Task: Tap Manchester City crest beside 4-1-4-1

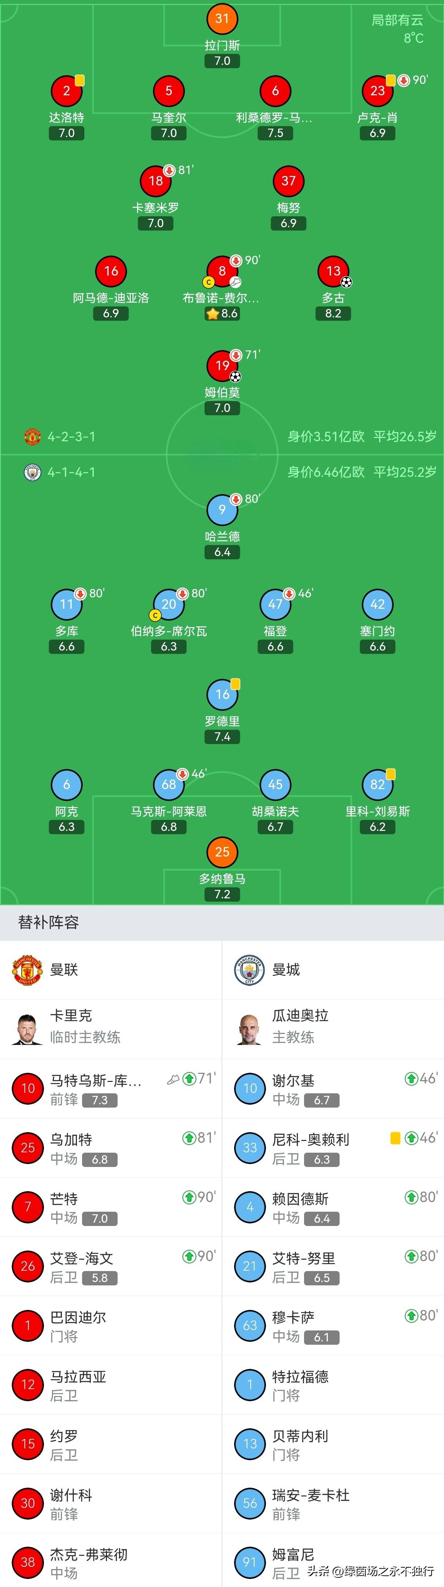Action: [x=32, y=472]
